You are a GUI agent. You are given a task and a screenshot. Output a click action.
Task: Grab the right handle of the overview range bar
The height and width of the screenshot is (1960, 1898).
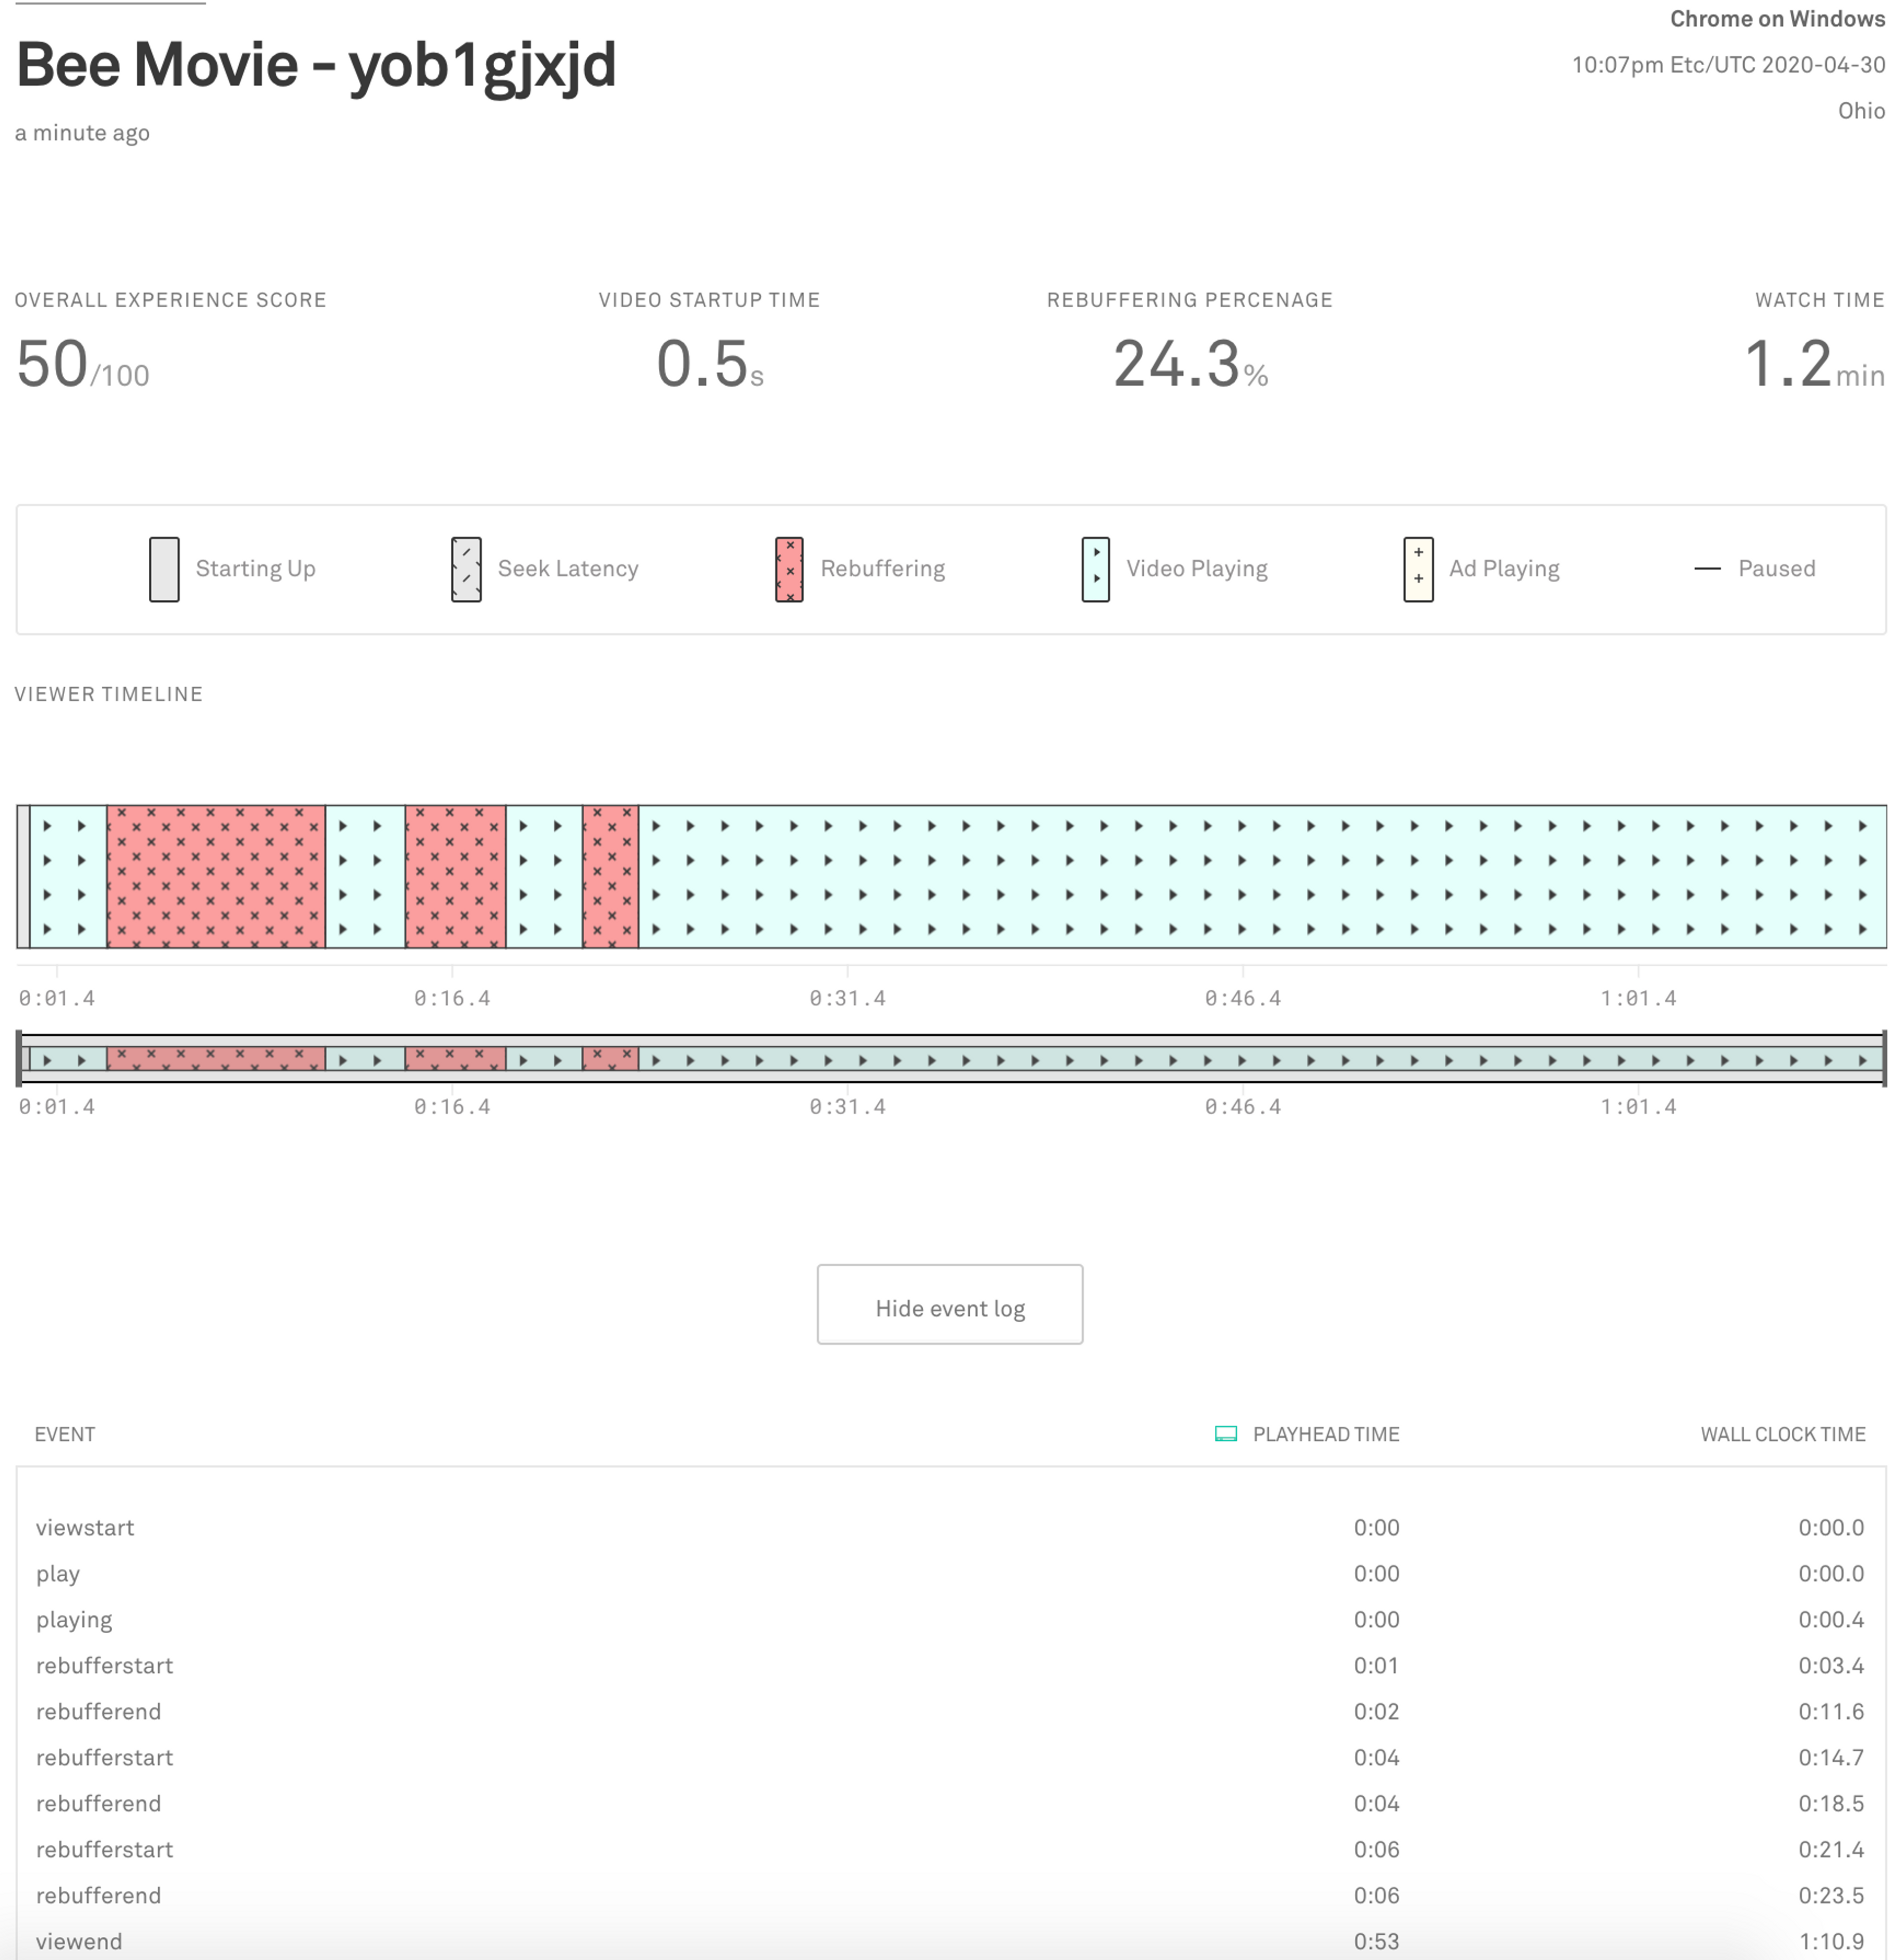pos(1884,1058)
